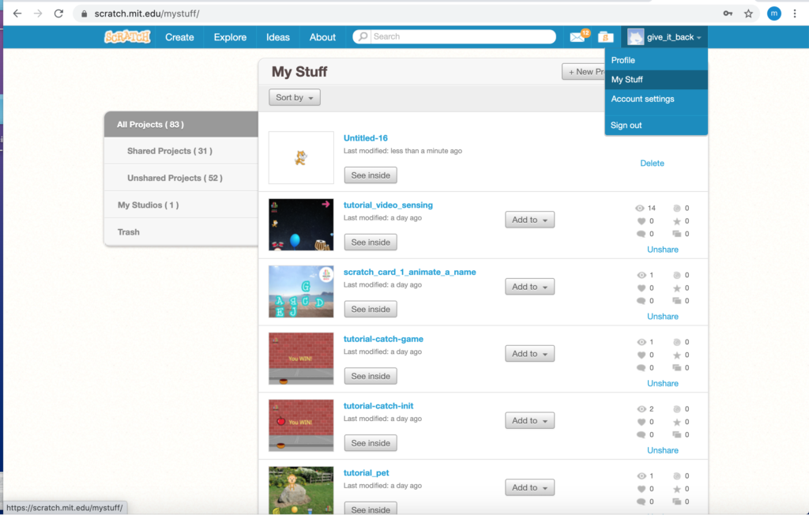Click See inside for Untitled-16

[371, 175]
